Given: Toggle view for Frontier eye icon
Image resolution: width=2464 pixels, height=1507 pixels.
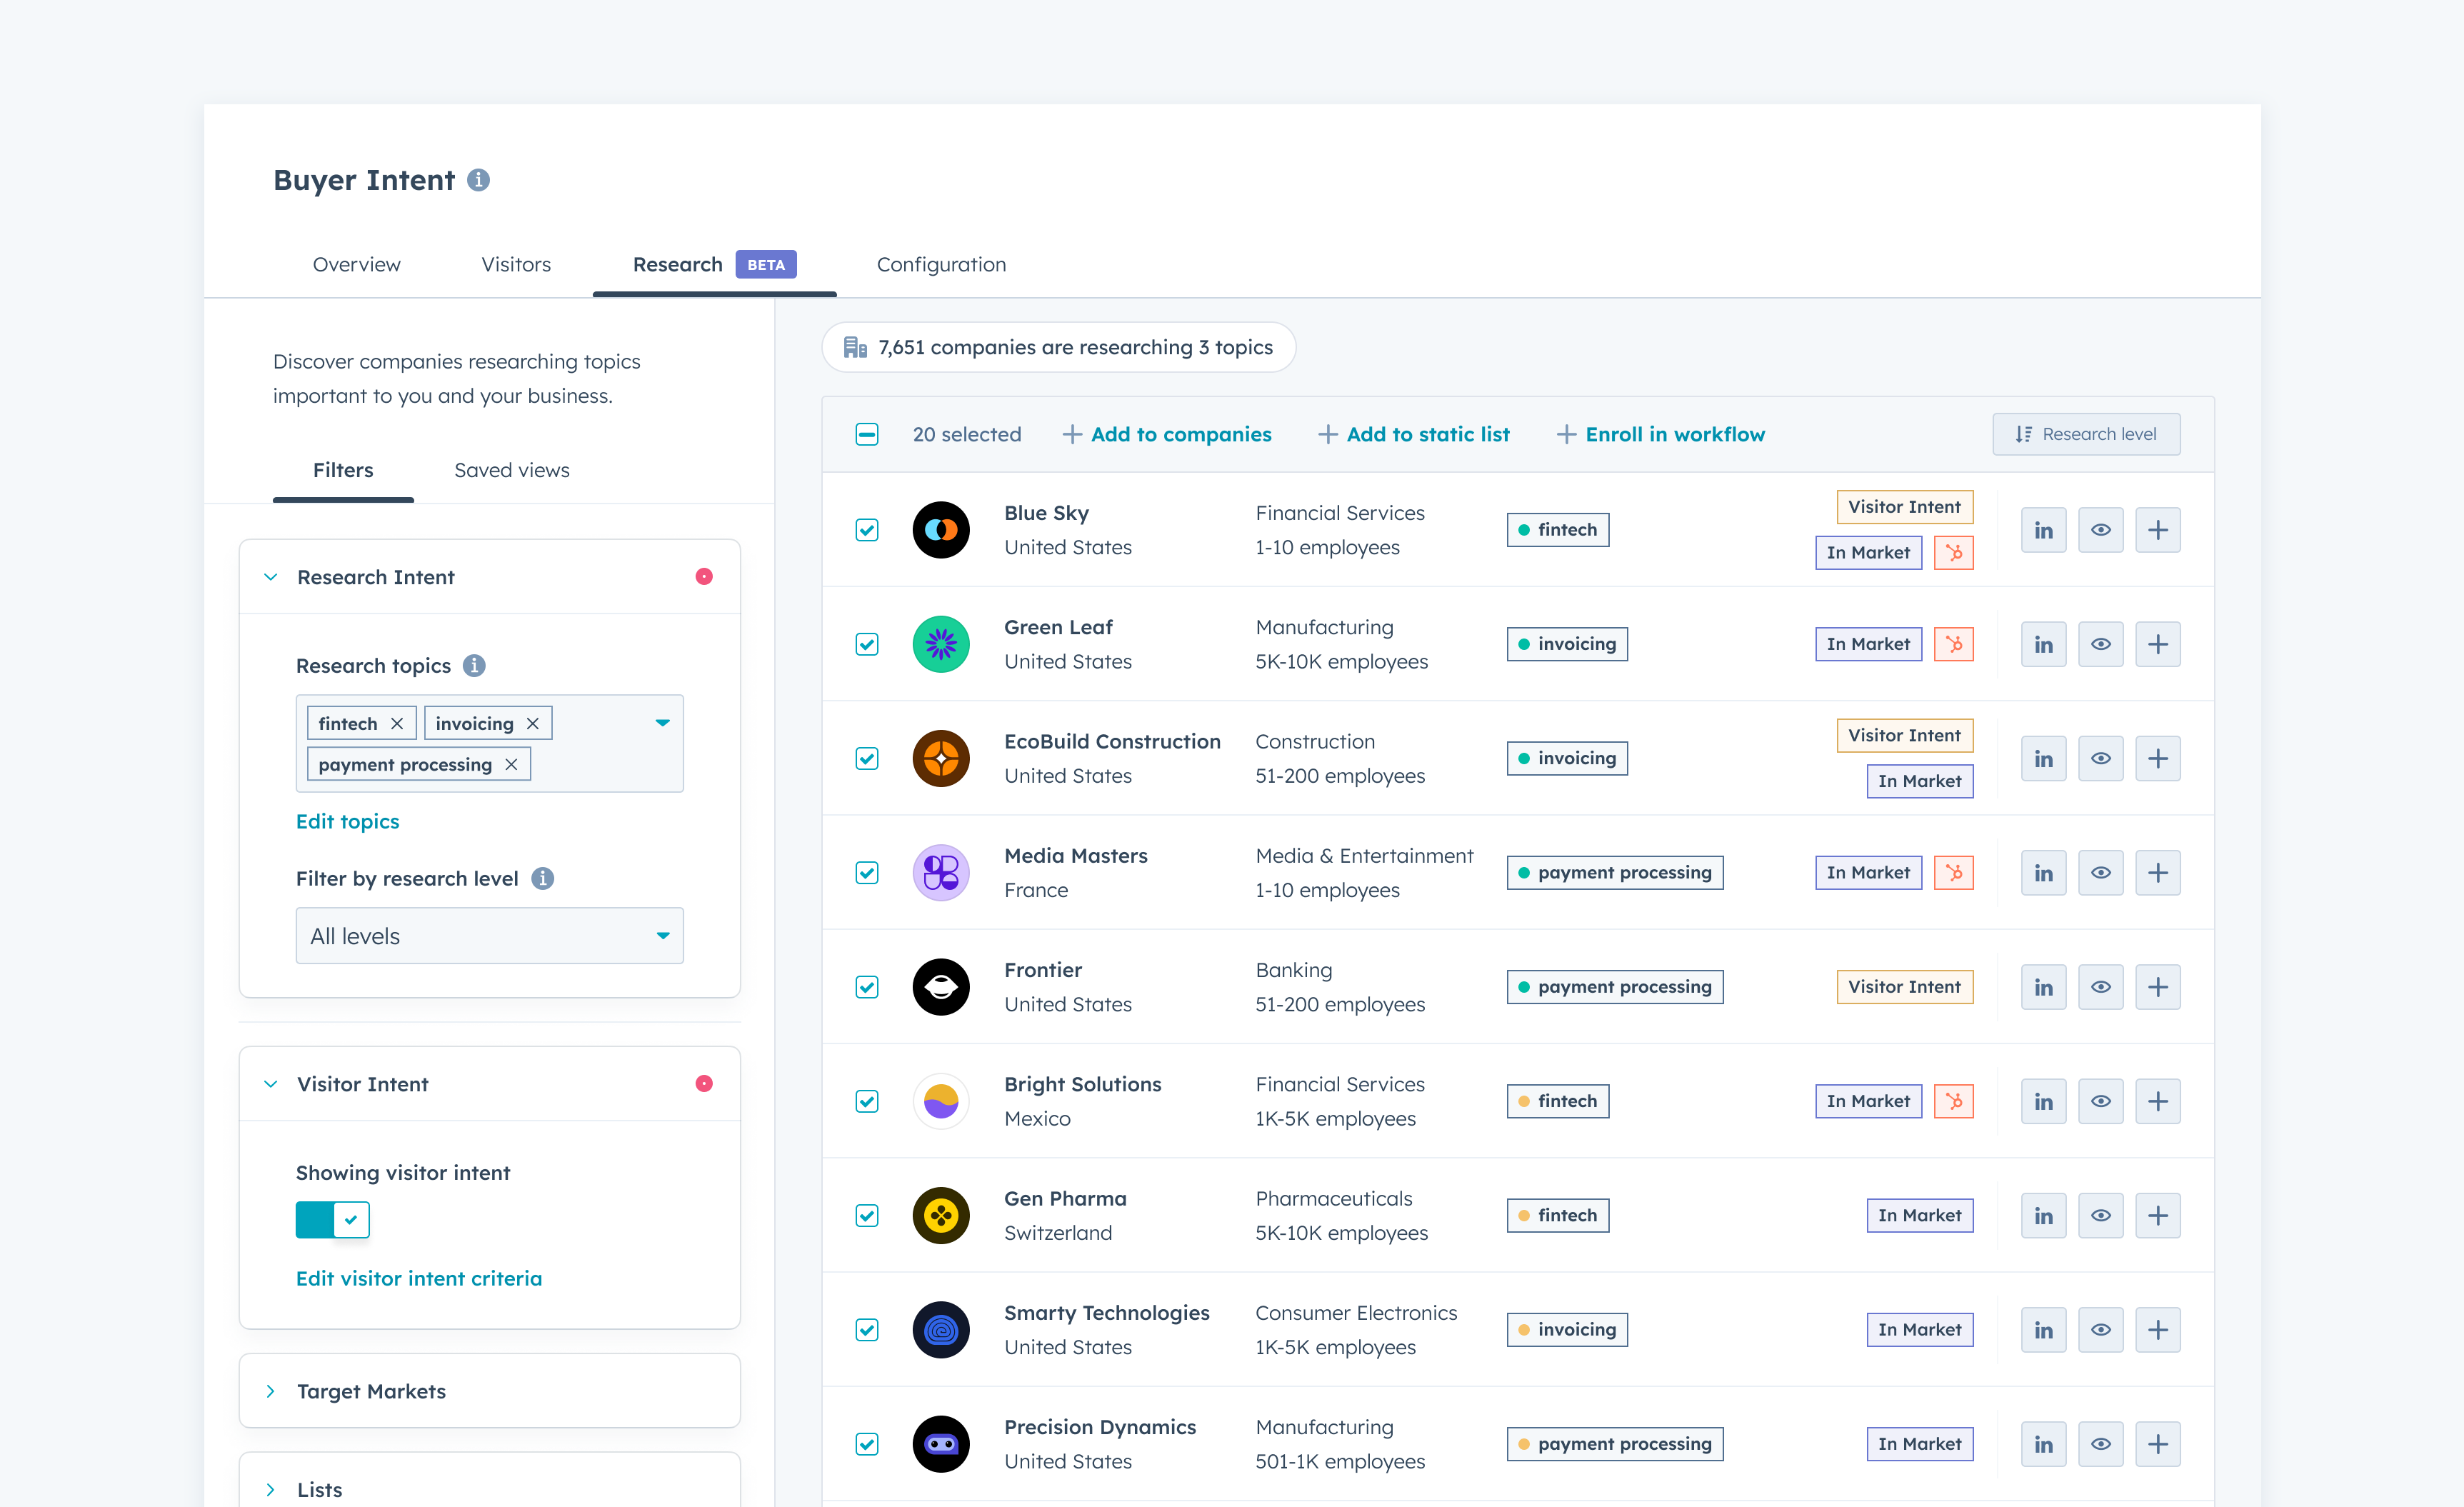Looking at the screenshot, I should [x=2100, y=987].
